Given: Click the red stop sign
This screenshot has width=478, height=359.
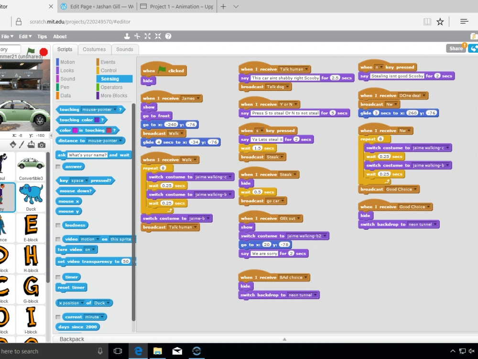Looking at the screenshot, I should coord(43,52).
